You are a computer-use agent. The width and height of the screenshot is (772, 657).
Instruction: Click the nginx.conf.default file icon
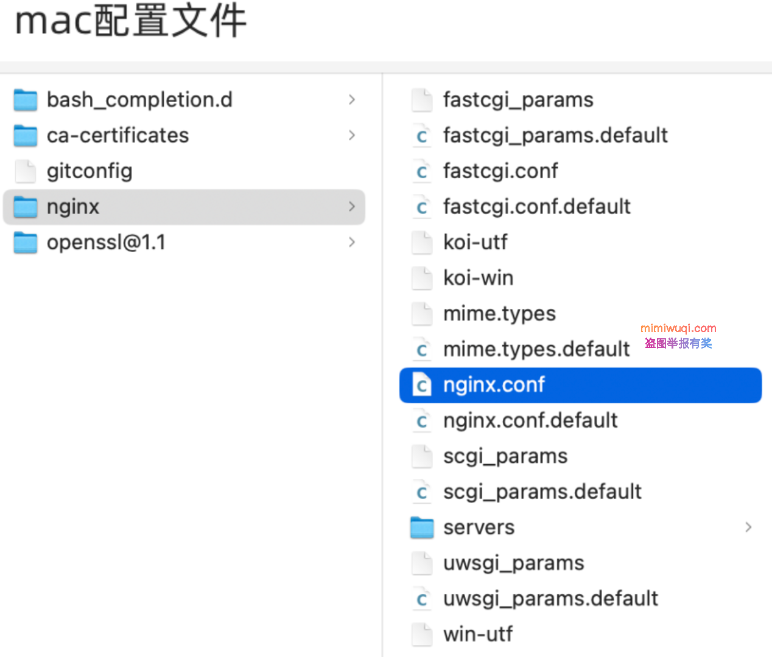pos(422,421)
